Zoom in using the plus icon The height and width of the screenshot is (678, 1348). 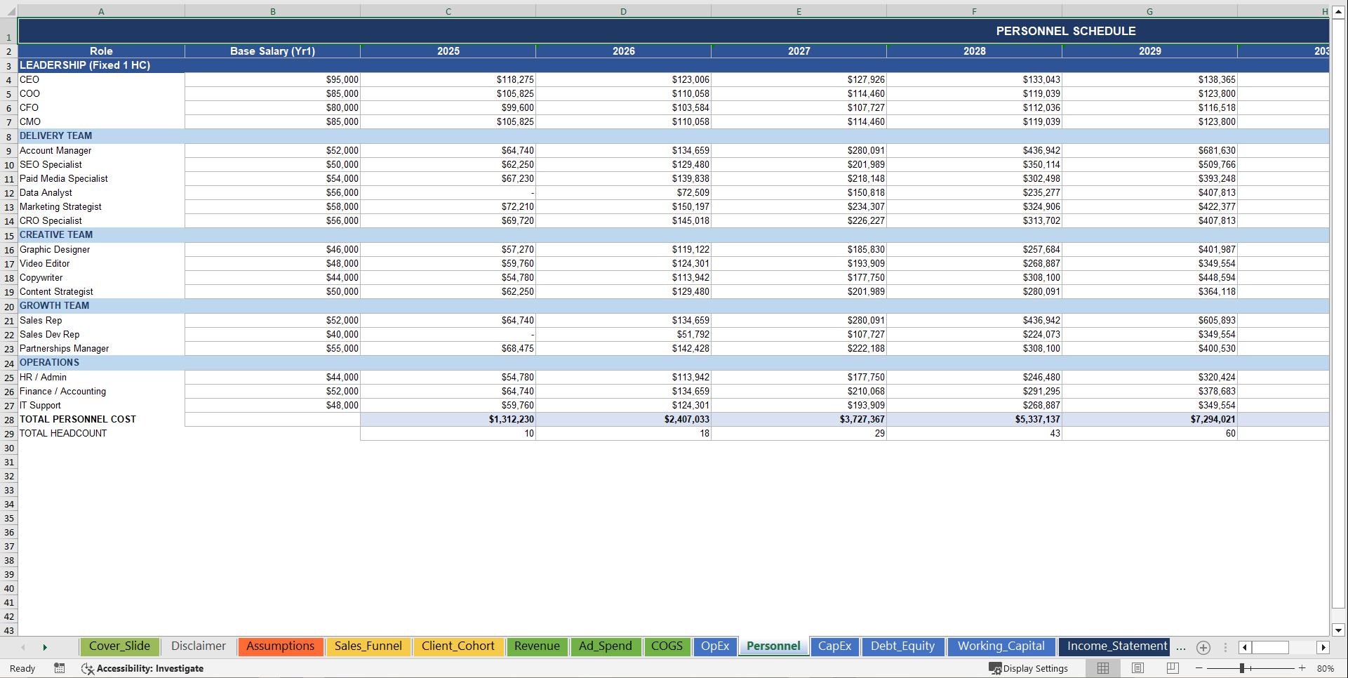(x=1302, y=668)
